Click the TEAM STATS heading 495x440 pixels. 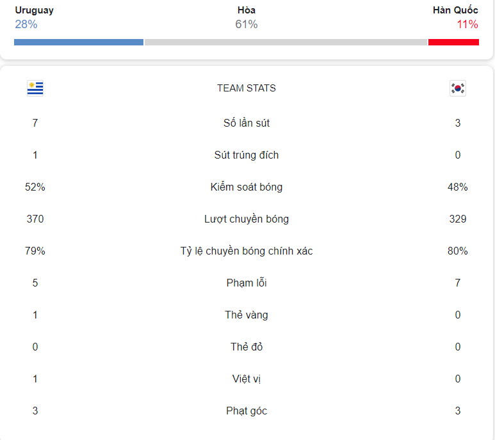click(x=247, y=88)
